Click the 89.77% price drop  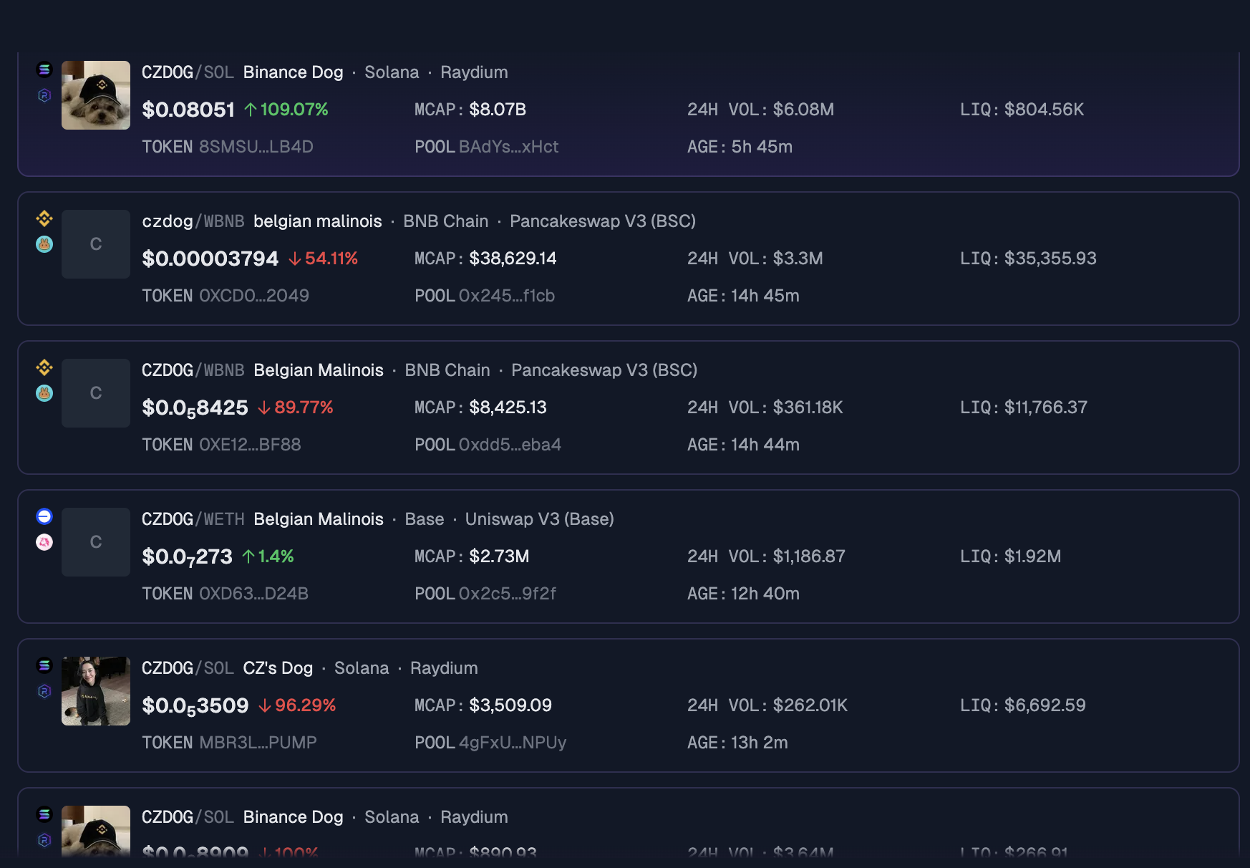click(x=296, y=408)
